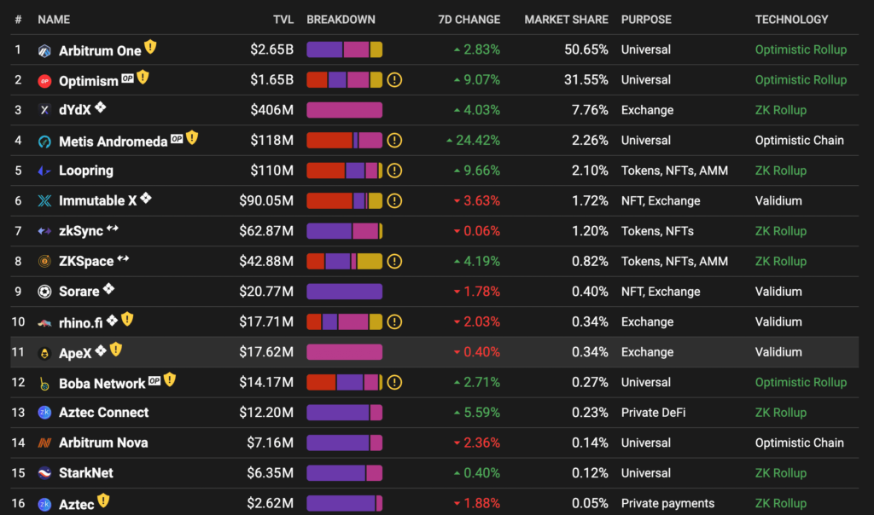Click the warning shield beside rhino.fi
Screen dimensions: 874x515
128,319
